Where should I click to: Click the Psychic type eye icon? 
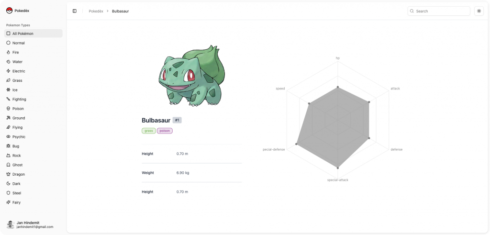[x=8, y=136]
